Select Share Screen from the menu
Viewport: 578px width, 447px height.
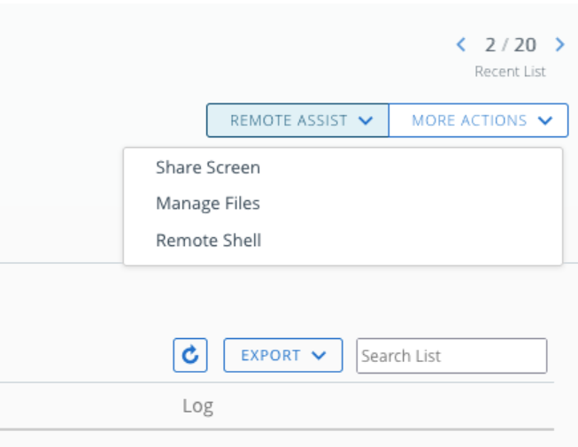pyautogui.click(x=208, y=167)
